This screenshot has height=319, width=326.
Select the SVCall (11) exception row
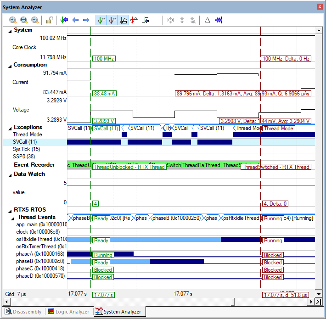(27, 142)
